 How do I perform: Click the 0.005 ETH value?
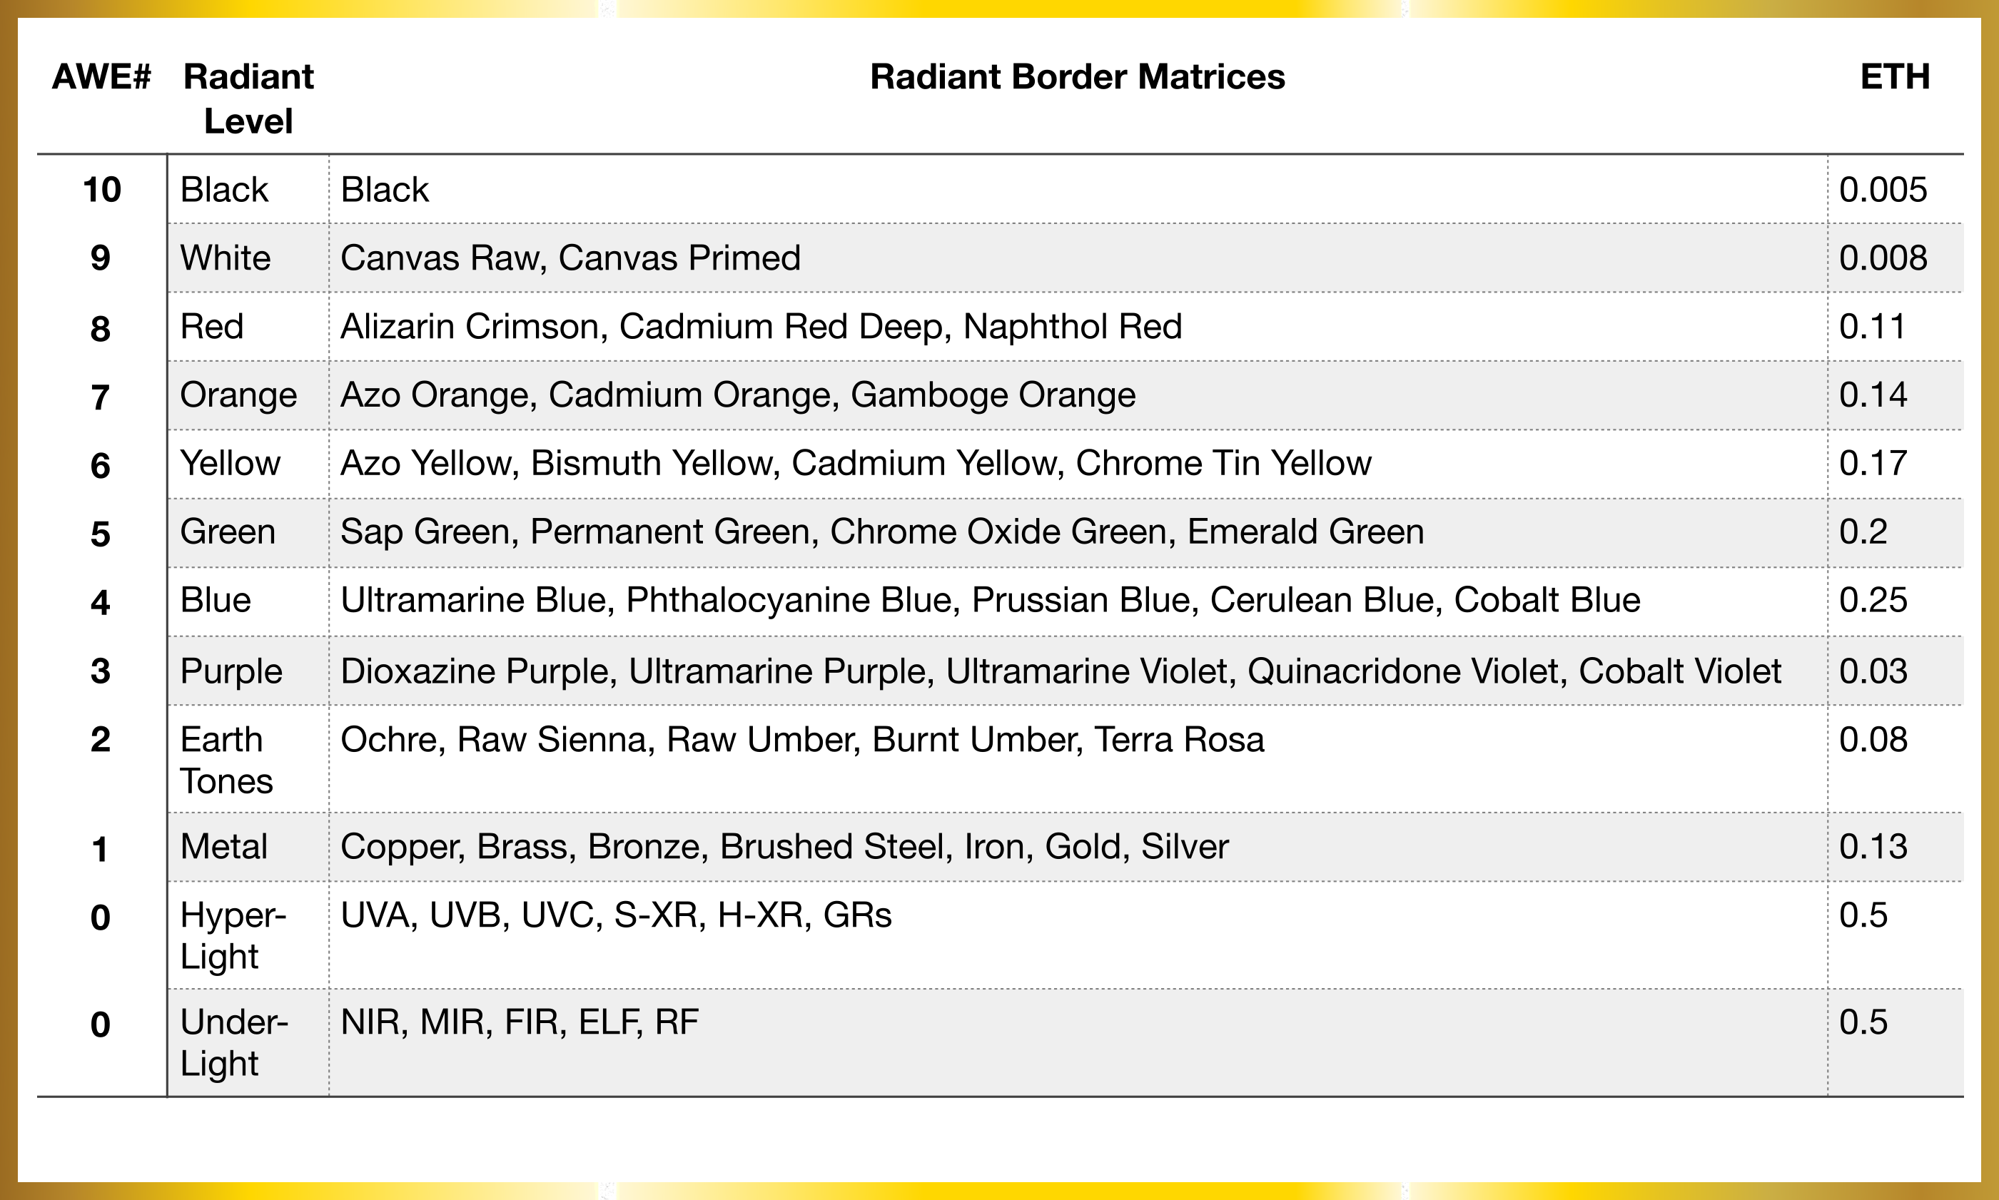point(1883,190)
